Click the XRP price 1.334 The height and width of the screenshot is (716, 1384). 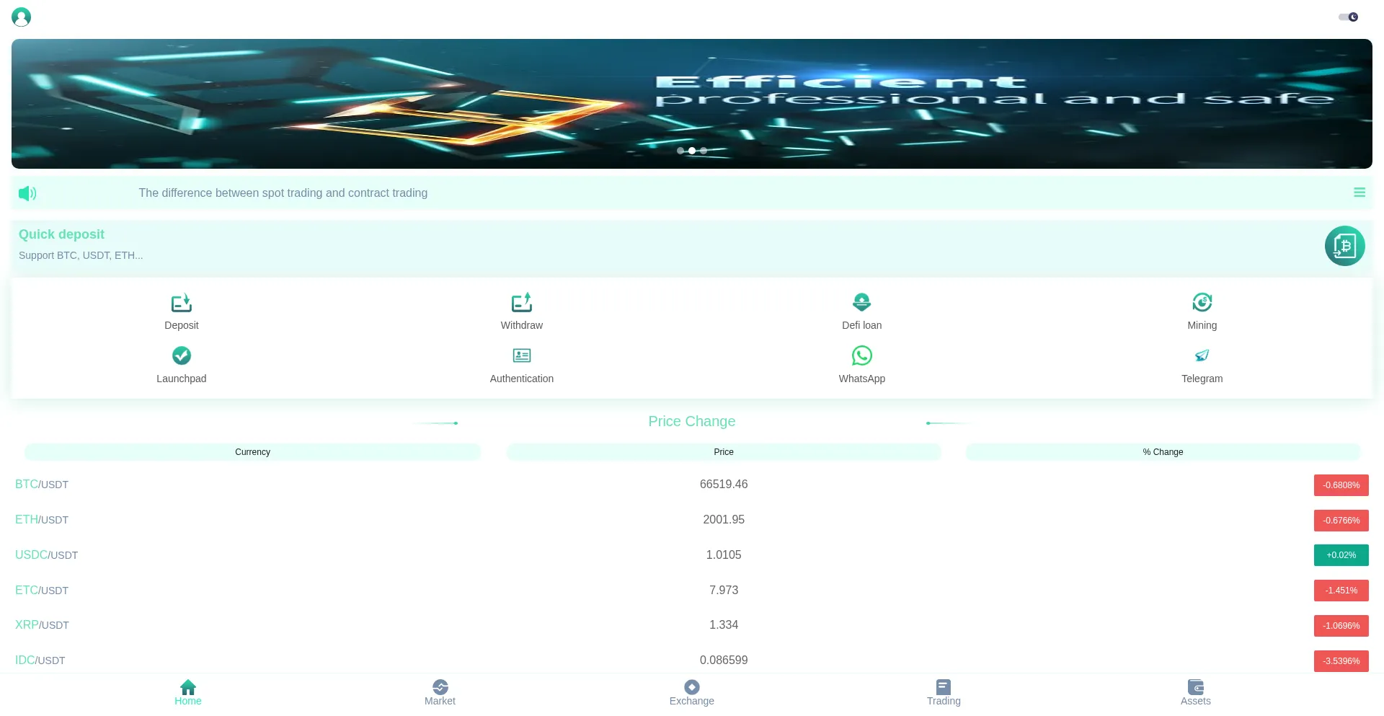724,625
